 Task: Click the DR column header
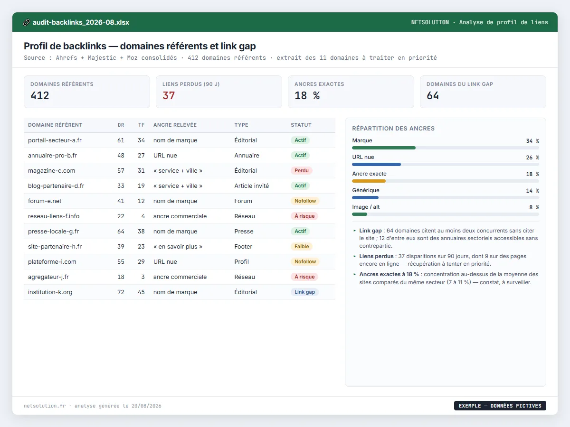coord(121,125)
